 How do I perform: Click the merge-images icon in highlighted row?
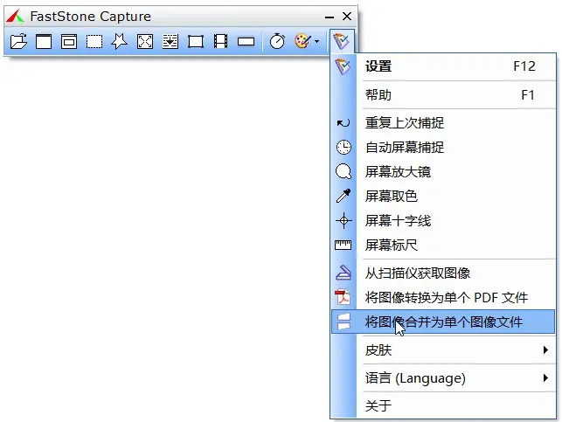click(x=343, y=322)
